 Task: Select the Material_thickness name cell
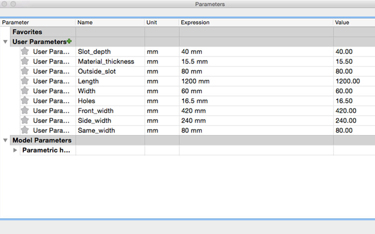point(106,61)
